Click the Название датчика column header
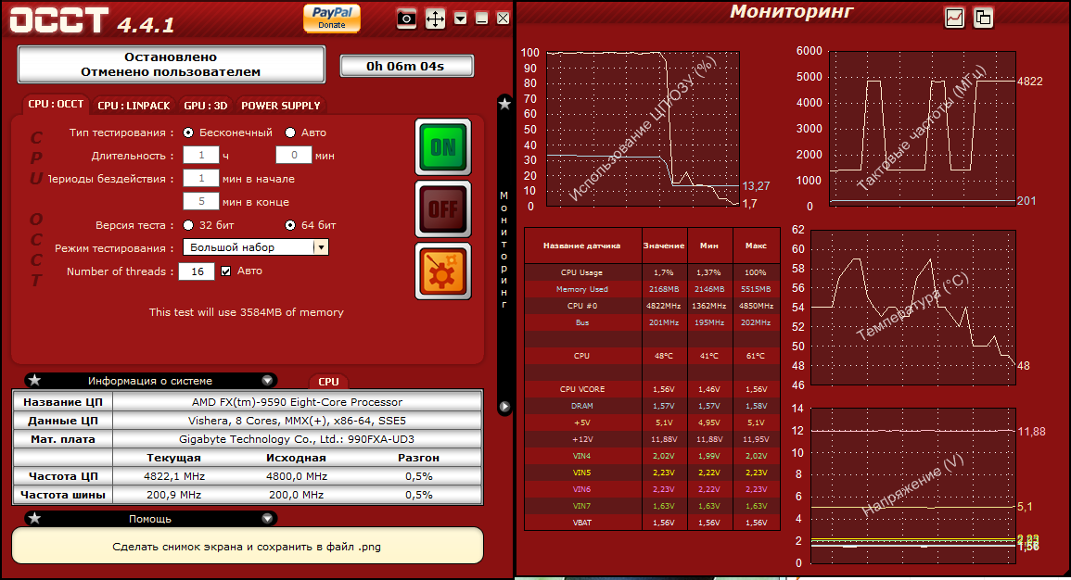The image size is (1071, 580). point(582,246)
